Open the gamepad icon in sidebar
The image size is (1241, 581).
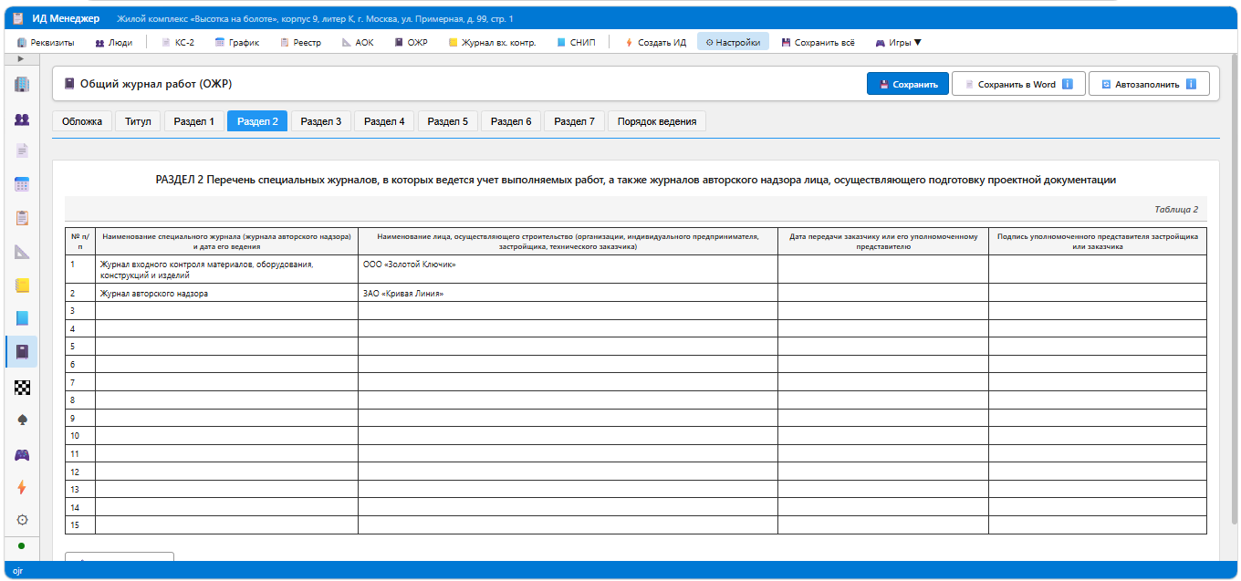[22, 453]
